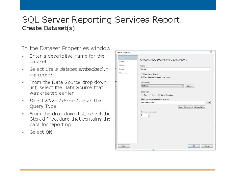Confirm the dialog with OK
Viewport: 237px width, 177px height.
tap(194, 146)
